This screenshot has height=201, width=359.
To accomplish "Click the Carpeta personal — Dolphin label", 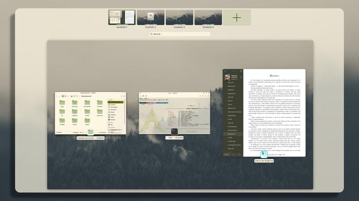I will 90,138.
